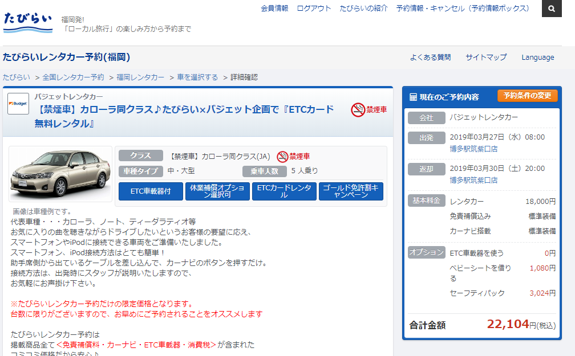575x356 pixels.
Task: Click the 基本料金 label badge
Action: click(427, 200)
